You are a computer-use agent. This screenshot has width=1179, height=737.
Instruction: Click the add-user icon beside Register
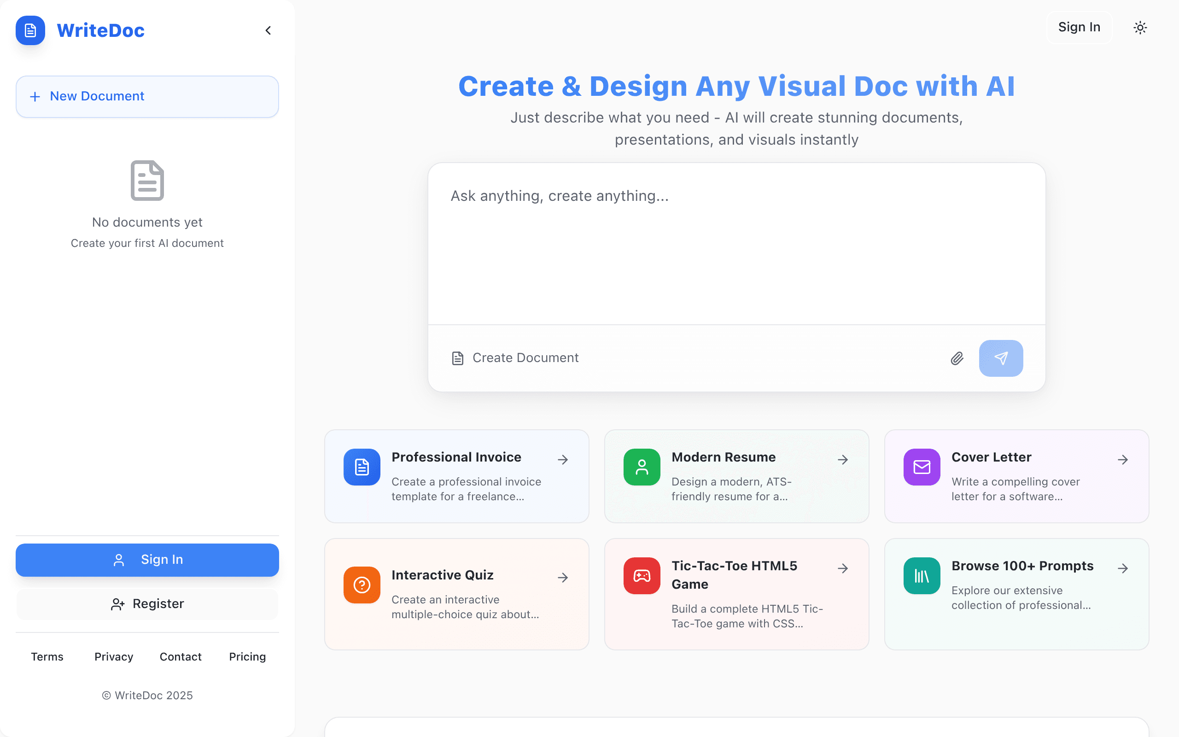click(117, 604)
